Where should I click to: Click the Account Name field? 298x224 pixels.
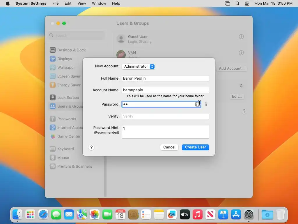[165, 90]
